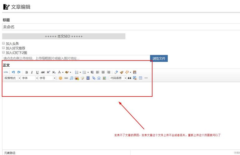Image resolution: width=240 pixels, height=155 pixels.
Task: Insert special character with omega icon
Action: tap(99, 78)
